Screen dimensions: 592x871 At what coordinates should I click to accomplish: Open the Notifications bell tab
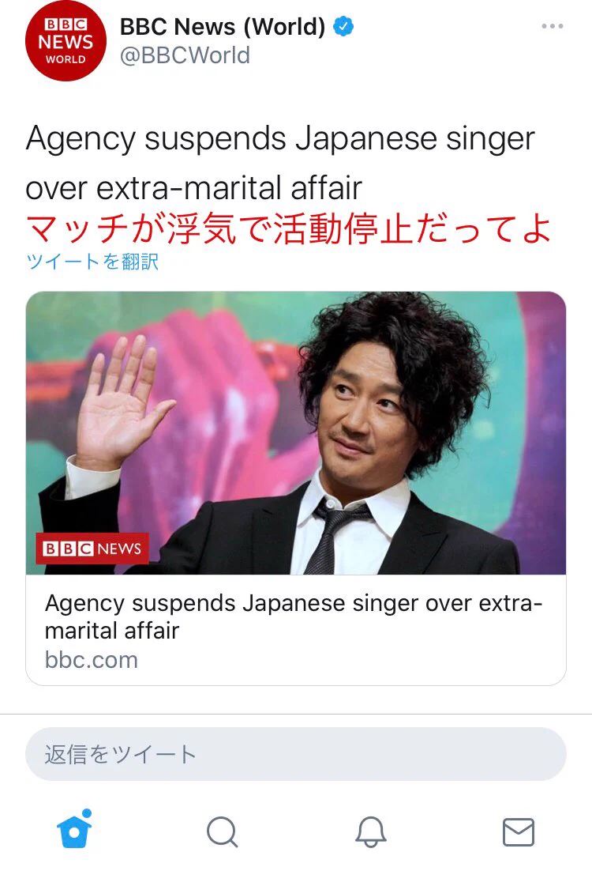(x=371, y=831)
